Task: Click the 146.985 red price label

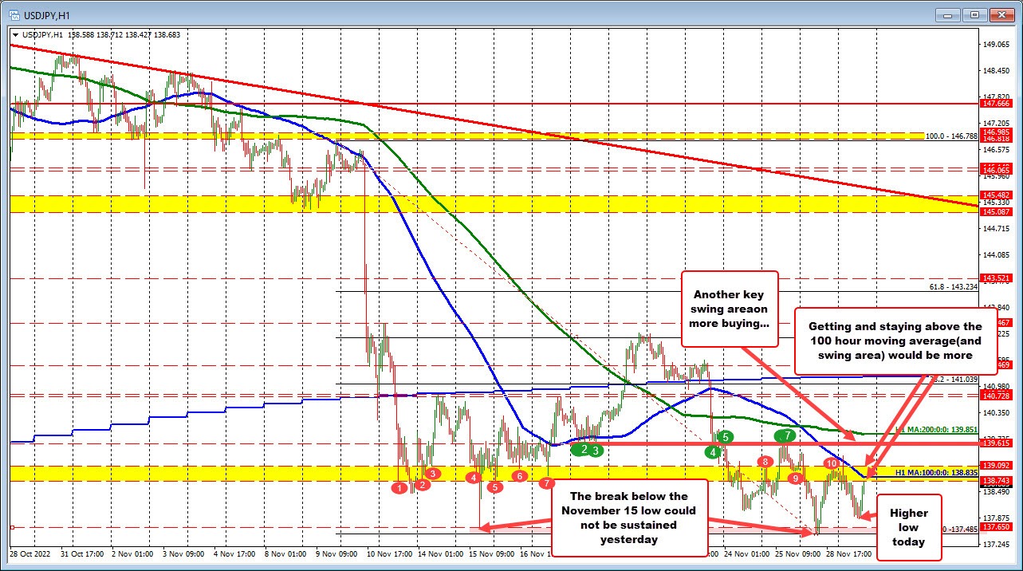Action: (997, 131)
